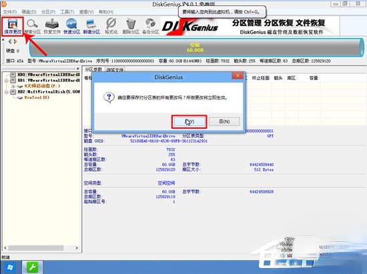Image resolution: width=367 pixels, height=274 pixels.
Task: Click the green wrench taskbar icon
Action: tap(32, 267)
